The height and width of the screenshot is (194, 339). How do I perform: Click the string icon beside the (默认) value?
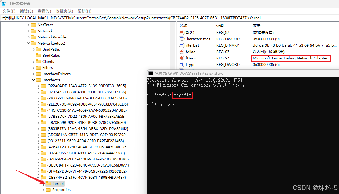tap(181, 32)
